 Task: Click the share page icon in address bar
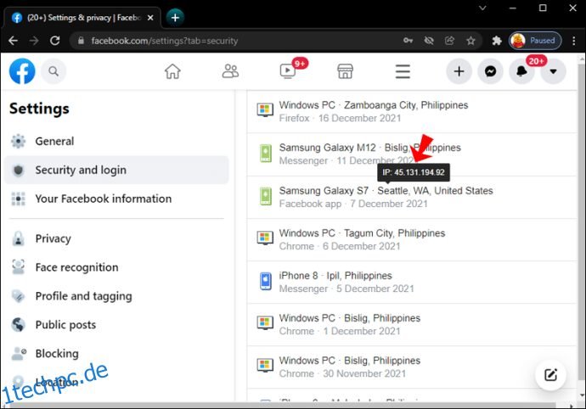tap(449, 41)
